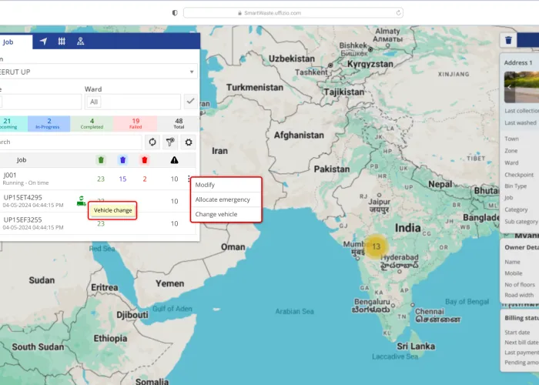Filter by Failed status count
Image resolution: width=539 pixels, height=385 pixels.
(x=135, y=124)
